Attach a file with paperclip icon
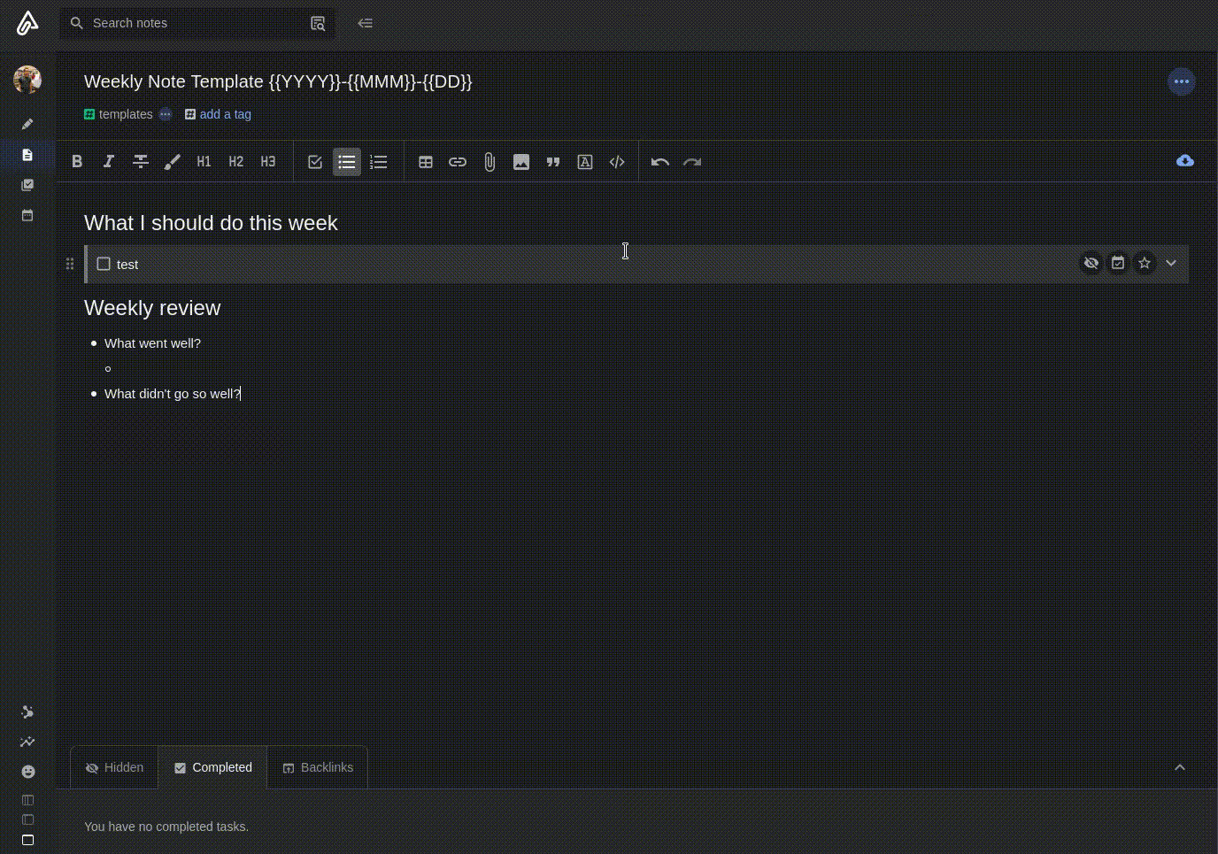Viewport: 1218px width, 854px height. click(490, 162)
